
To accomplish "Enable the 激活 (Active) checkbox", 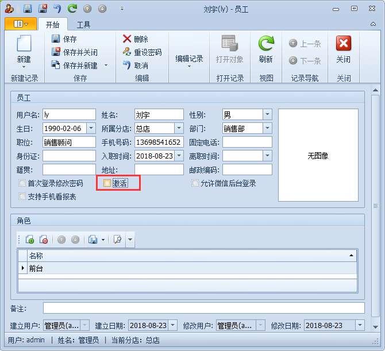I will tap(107, 183).
